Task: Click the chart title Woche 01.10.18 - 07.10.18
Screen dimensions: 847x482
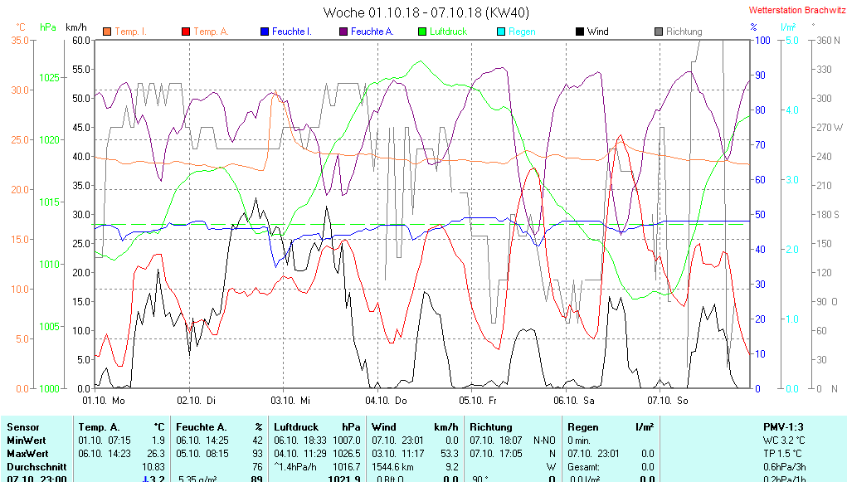Action: click(x=426, y=12)
